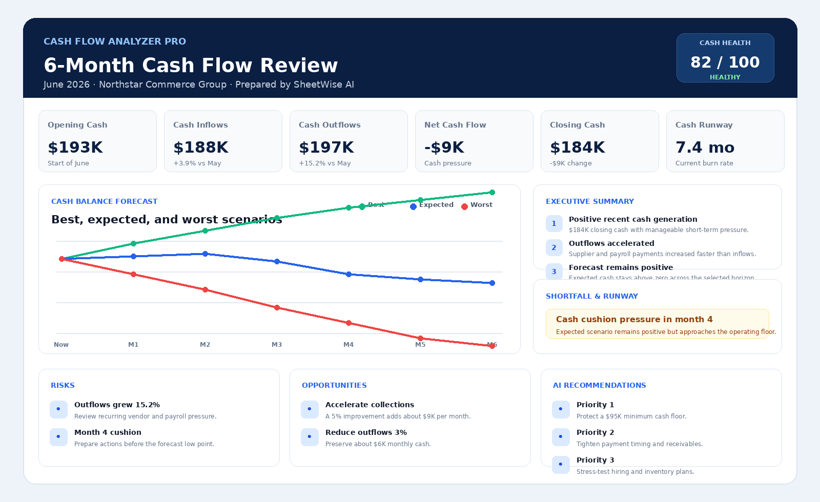Screen dimensions: 820x502
Task: Select the Net Cash Flow -$9K card
Action: (x=474, y=141)
